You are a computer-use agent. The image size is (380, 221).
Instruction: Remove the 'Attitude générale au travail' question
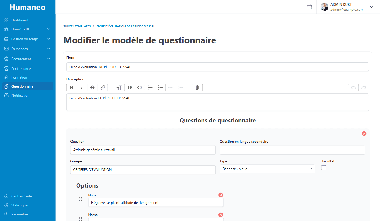click(x=364, y=134)
